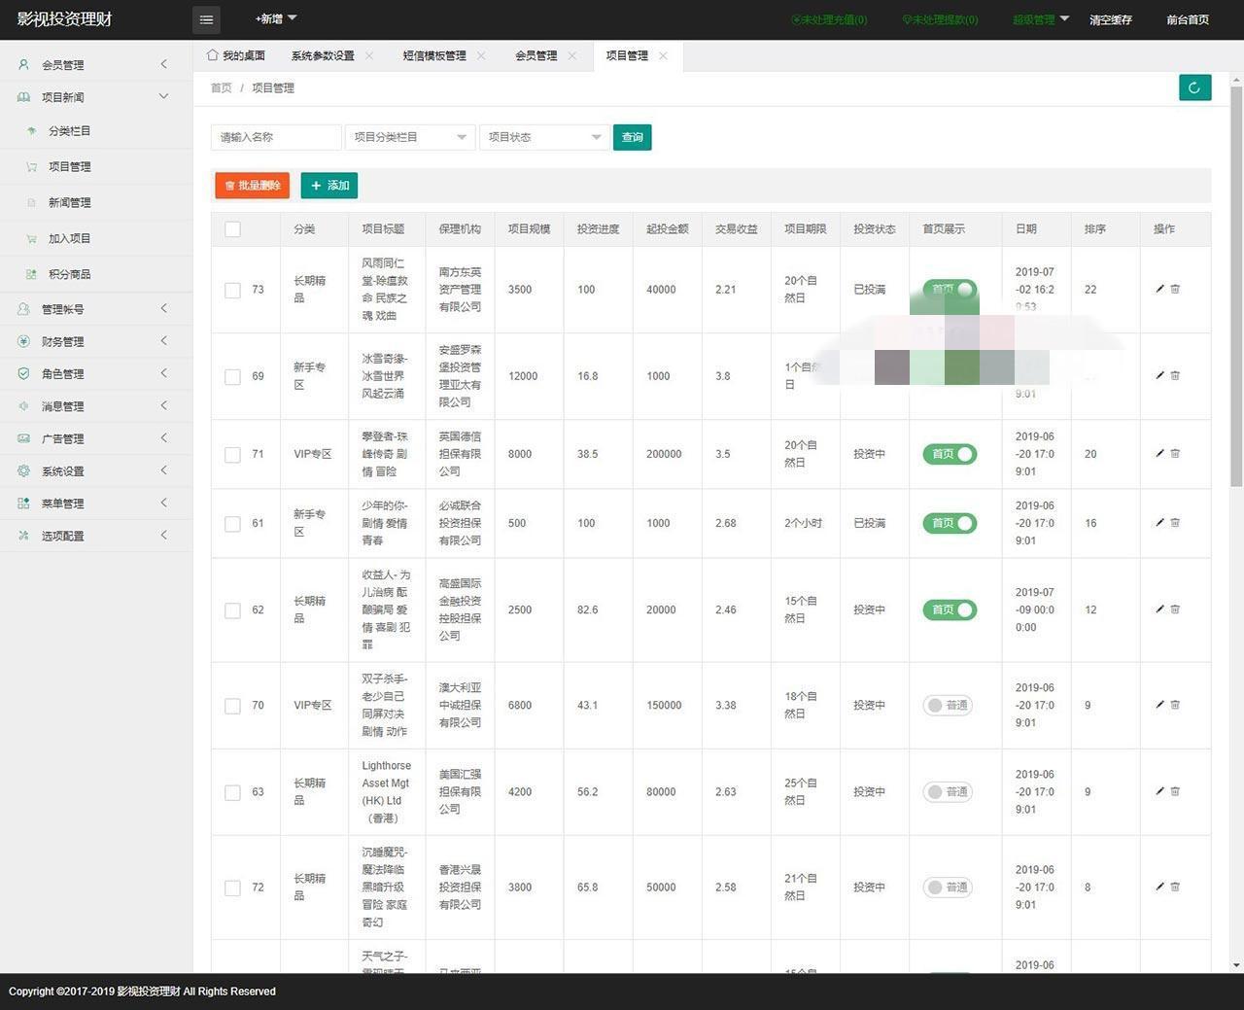
Task: Switch to the 系统参数设置 tab
Action: (x=323, y=56)
